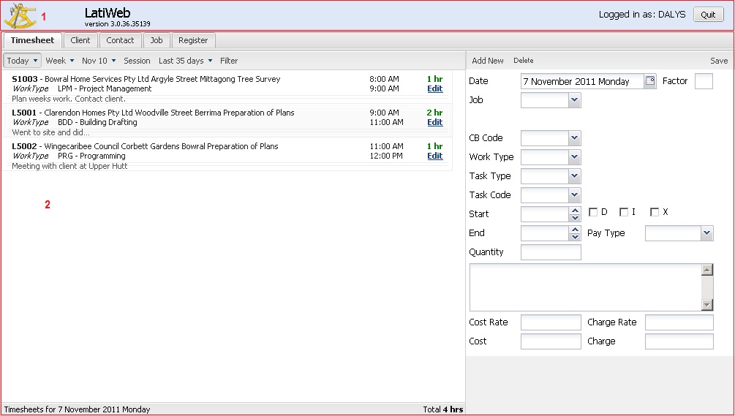
Task: Edit the S1003 timesheet entry
Action: click(x=434, y=89)
